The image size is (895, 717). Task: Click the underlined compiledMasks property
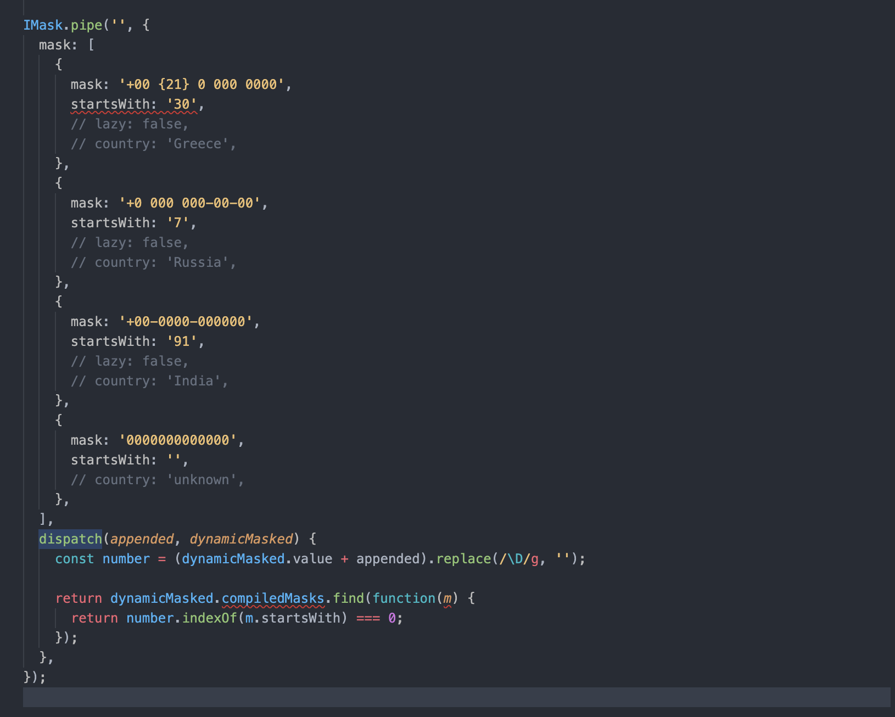273,598
